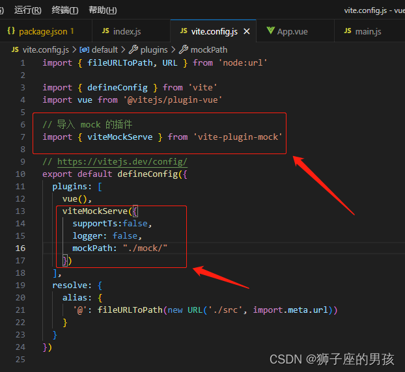The height and width of the screenshot is (372, 405).
Task: Click import.meta.url on line 21
Action: 290,310
